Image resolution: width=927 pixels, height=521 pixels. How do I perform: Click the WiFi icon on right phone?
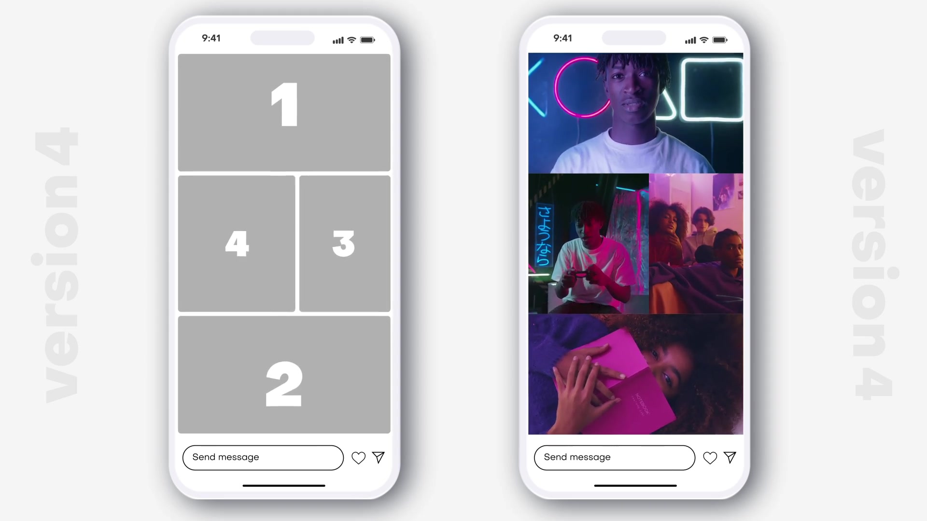click(705, 40)
